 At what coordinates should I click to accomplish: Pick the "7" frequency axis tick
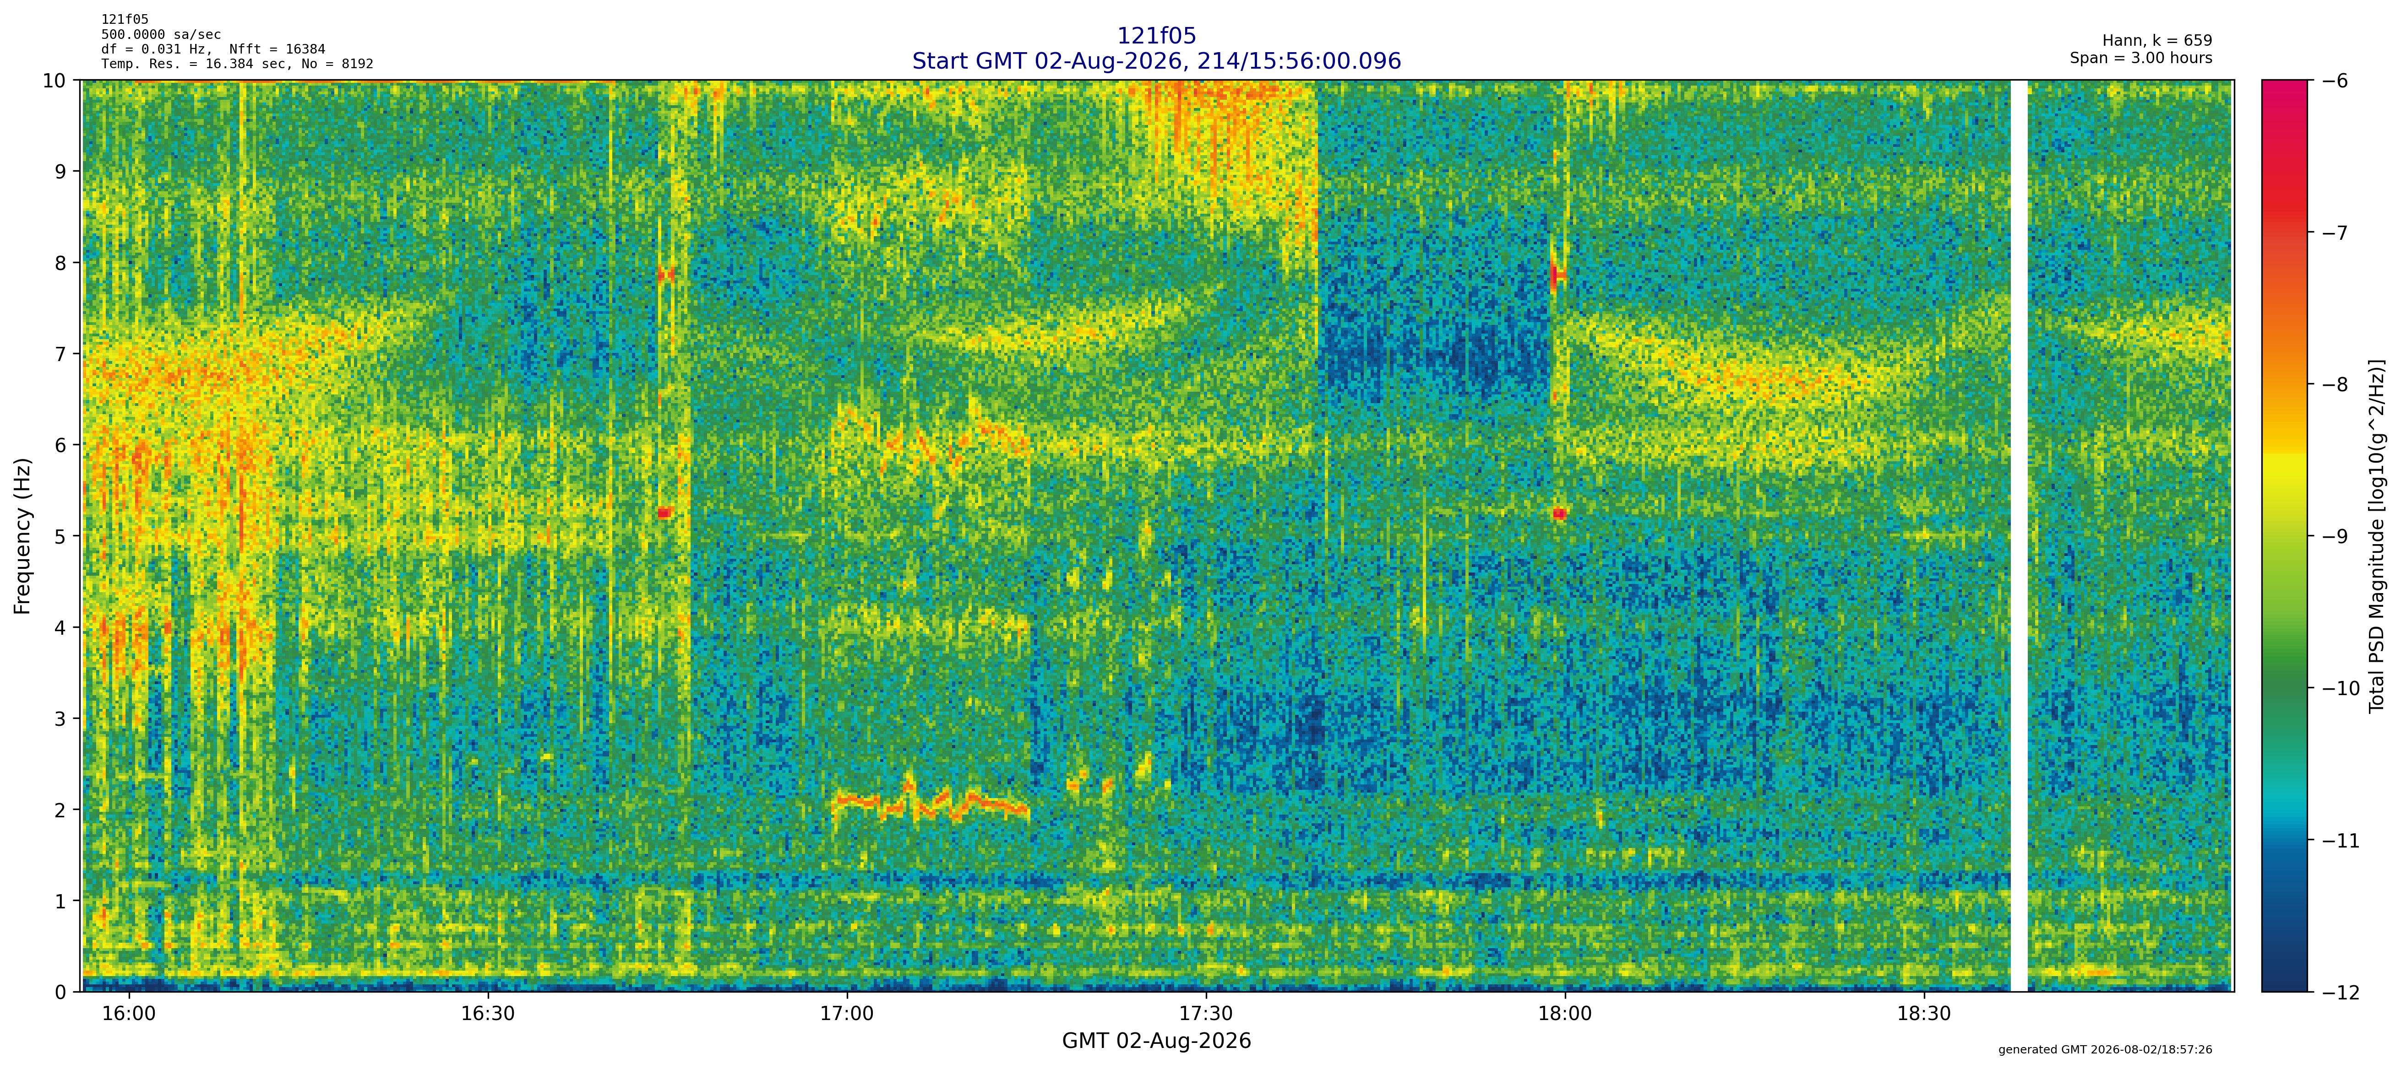(x=61, y=354)
